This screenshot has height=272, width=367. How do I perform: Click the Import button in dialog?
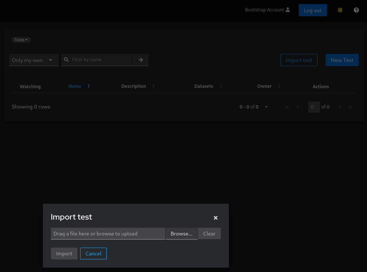[64, 254]
